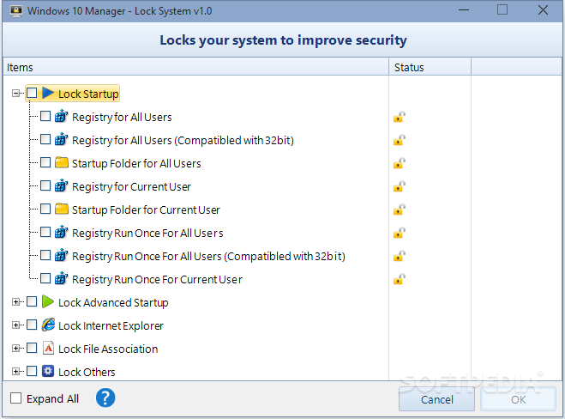
Task: Tick checkbox for Registry for All Users
Action: [45, 116]
